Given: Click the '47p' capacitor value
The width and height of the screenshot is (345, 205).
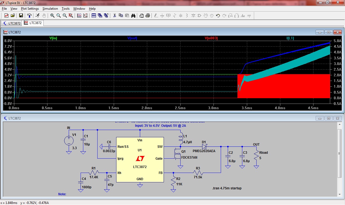Looking at the screenshot, I should (110, 185).
